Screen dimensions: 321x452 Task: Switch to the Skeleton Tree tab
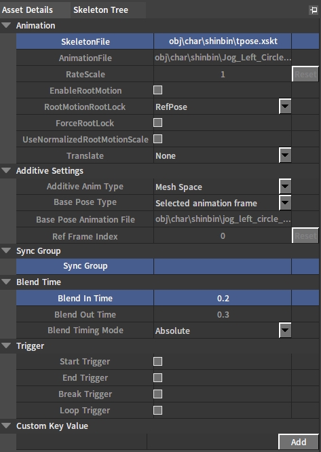(100, 10)
